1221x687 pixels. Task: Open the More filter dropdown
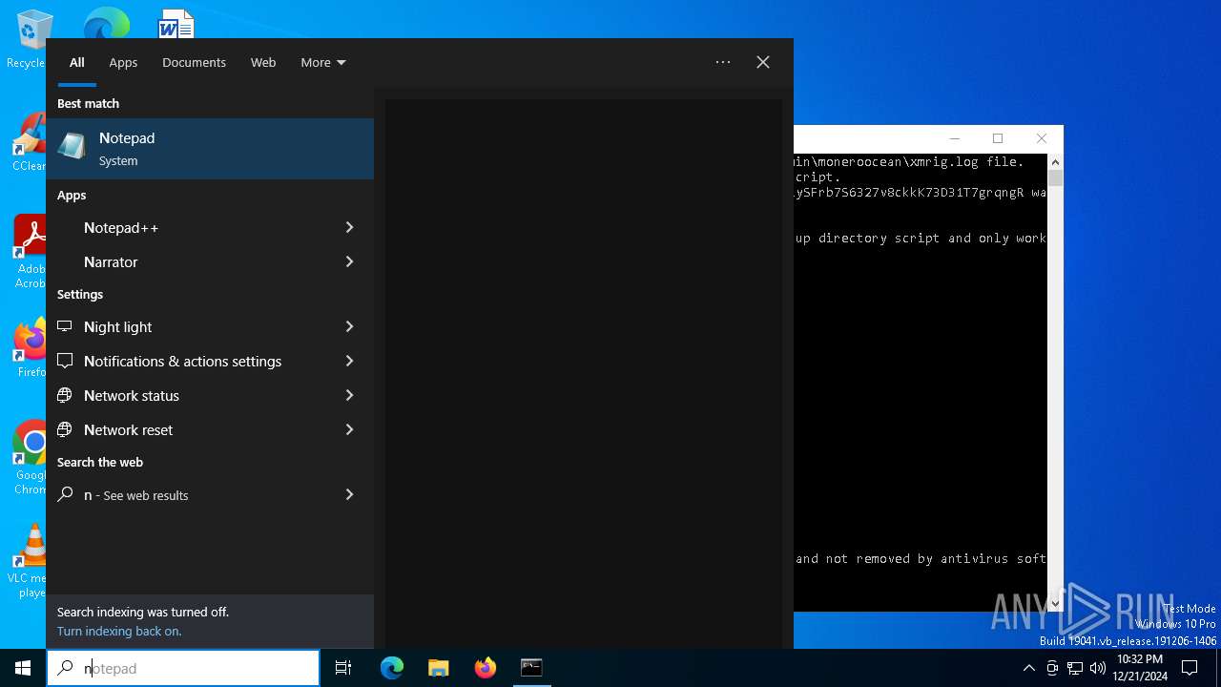323,62
